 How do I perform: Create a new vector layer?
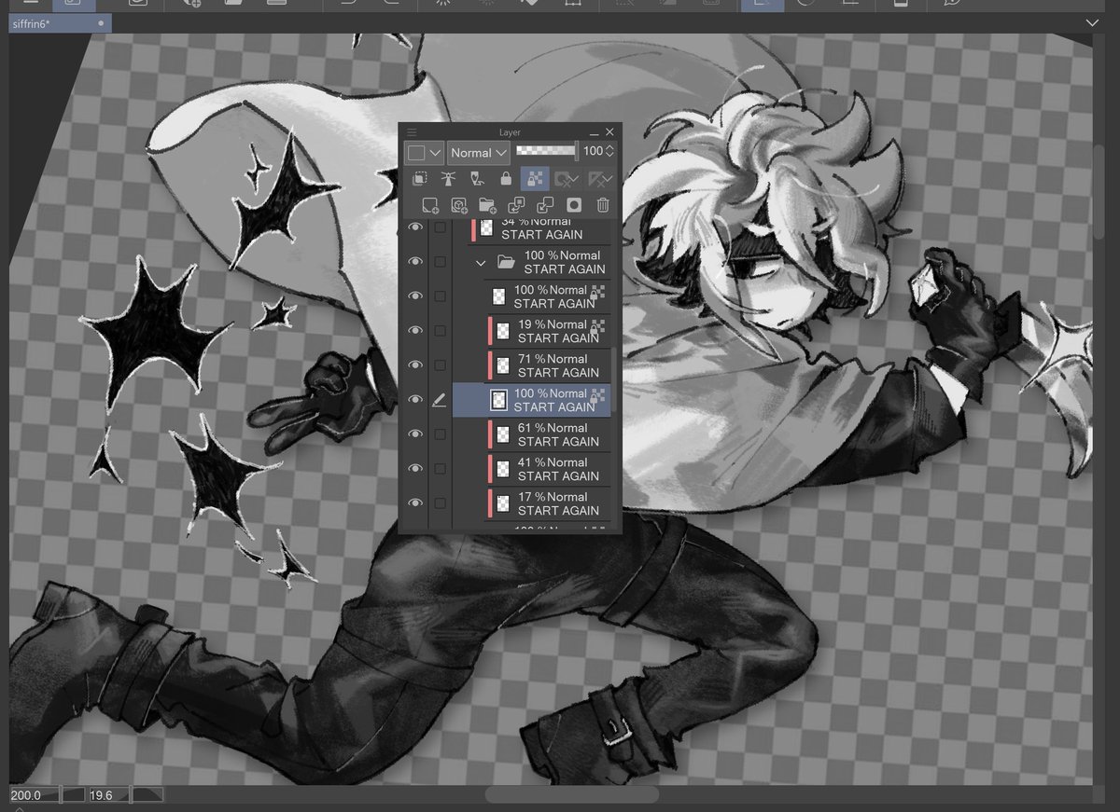(459, 206)
